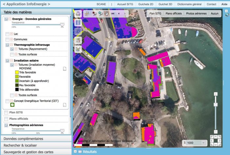Enable the Plan SITG layer checkbox
This screenshot has width=230, height=155.
point(6,112)
